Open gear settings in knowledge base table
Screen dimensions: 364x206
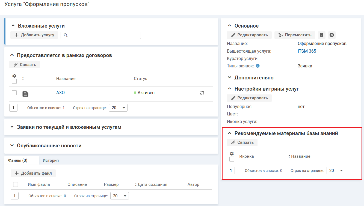(232, 154)
